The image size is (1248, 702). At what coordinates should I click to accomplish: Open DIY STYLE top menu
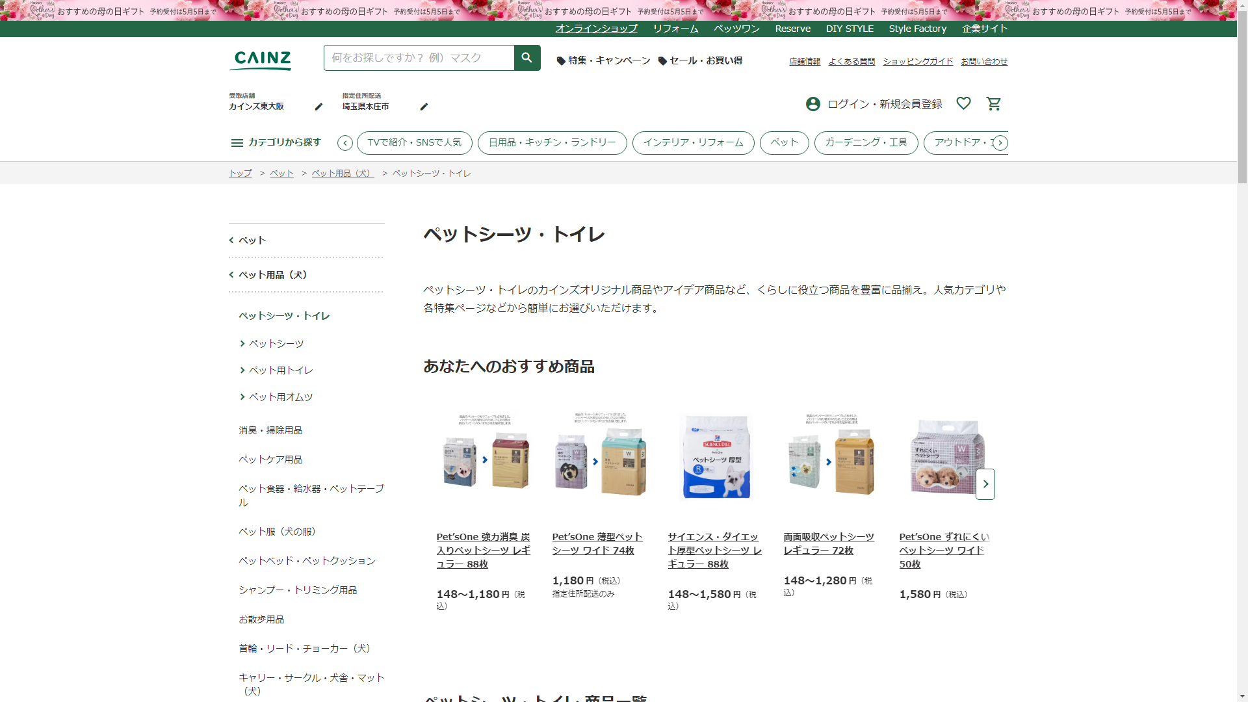click(x=849, y=29)
